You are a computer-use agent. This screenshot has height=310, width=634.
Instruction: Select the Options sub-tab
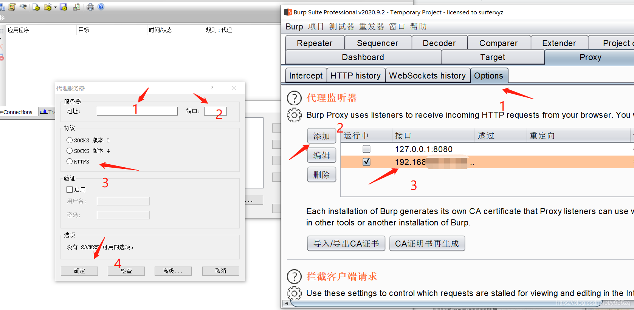[x=489, y=76]
